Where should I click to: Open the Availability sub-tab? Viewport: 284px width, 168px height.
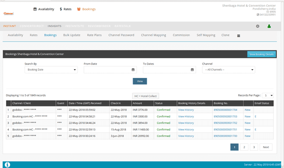(x=15, y=35)
